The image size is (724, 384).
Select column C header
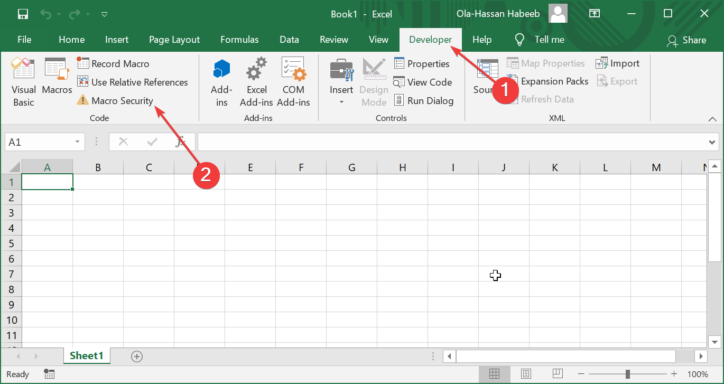point(149,167)
